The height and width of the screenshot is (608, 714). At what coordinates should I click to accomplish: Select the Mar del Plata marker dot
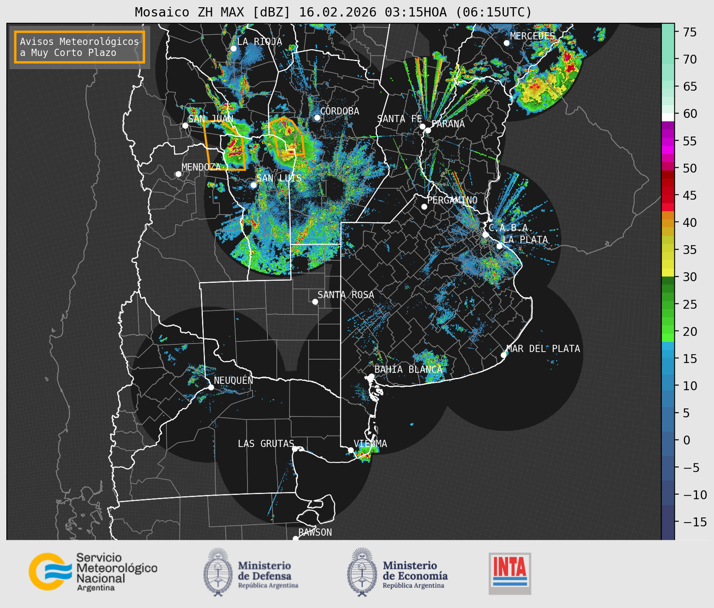504,355
